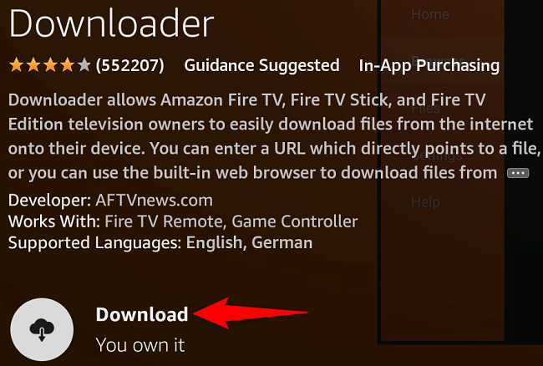Viewport: 543px width, 366px height.
Task: Click the first gold rating star
Action: (16, 65)
